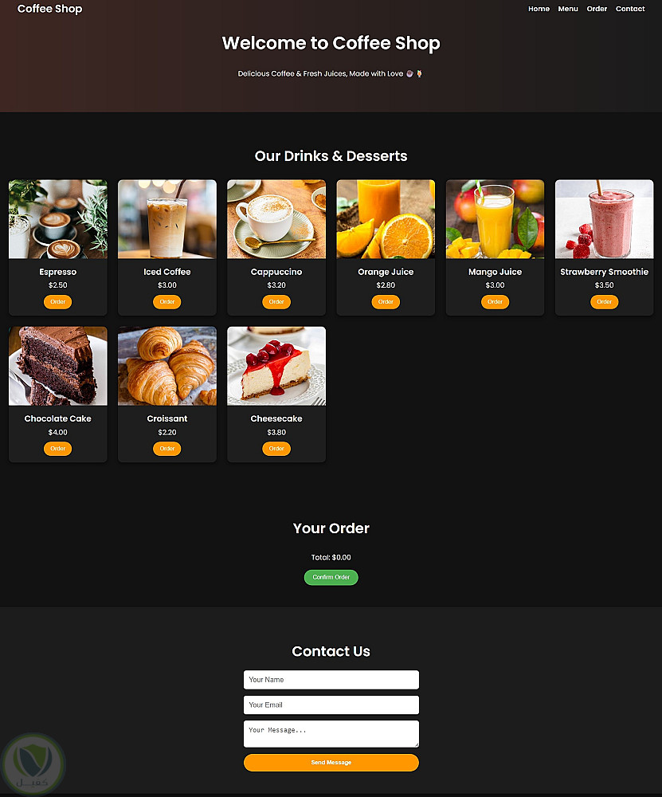This screenshot has width=662, height=797.
Task: Click into the Your Message text area
Action: 331,734
